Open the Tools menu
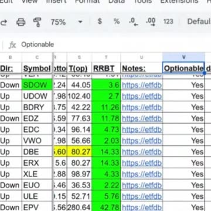 143,1
